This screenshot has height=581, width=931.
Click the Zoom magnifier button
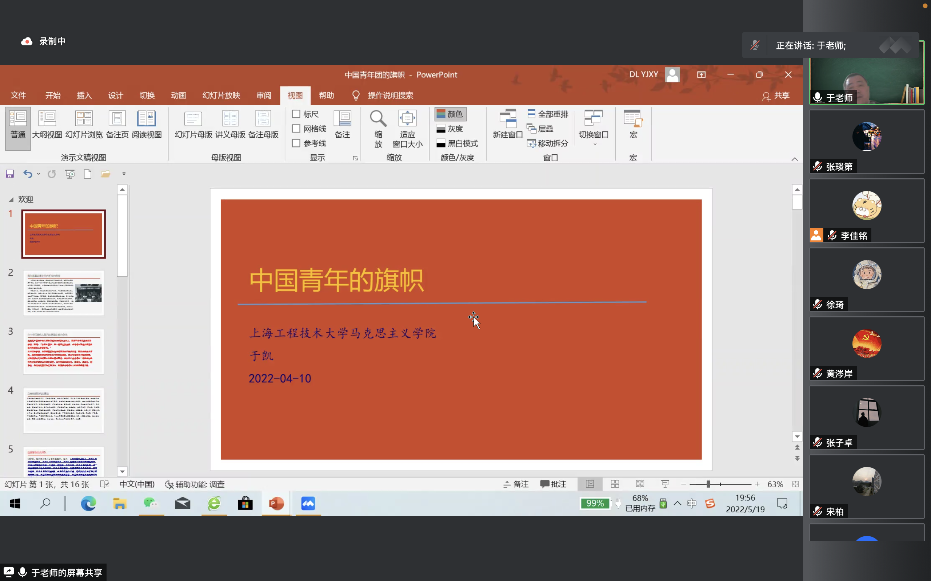pos(378,119)
